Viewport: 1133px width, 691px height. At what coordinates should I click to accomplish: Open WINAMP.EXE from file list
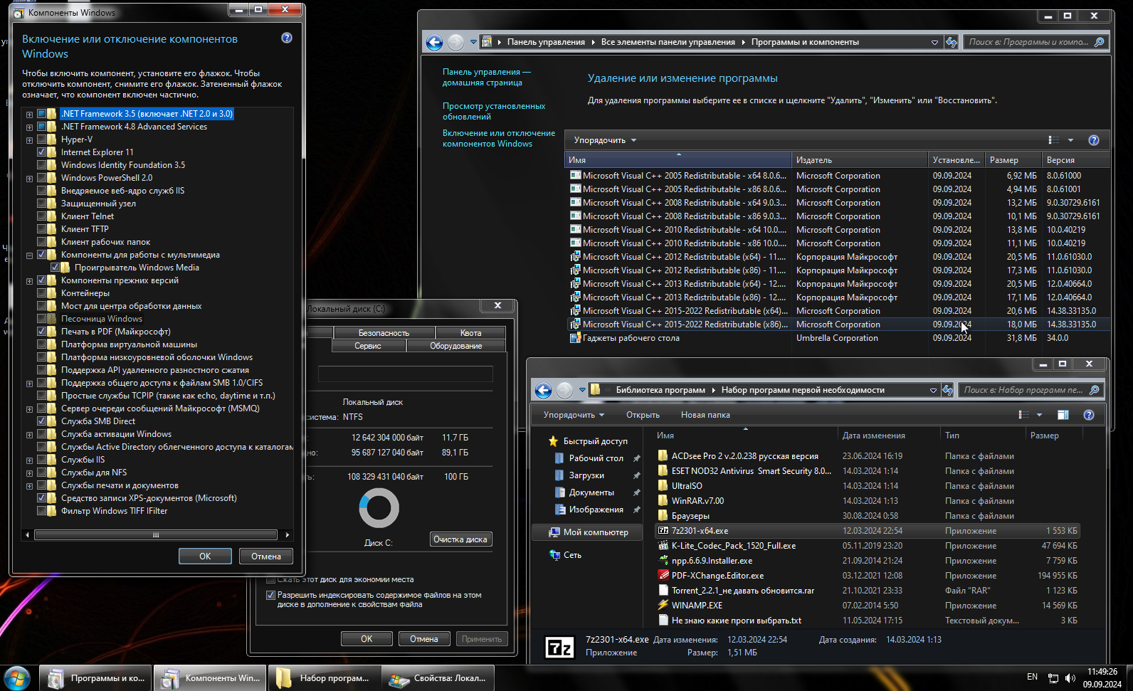[697, 606]
